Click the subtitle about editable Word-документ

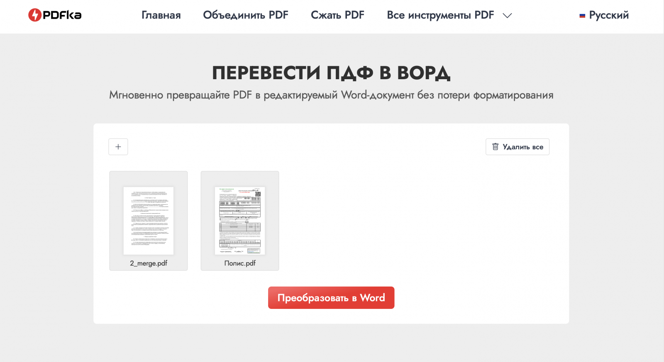tap(331, 95)
